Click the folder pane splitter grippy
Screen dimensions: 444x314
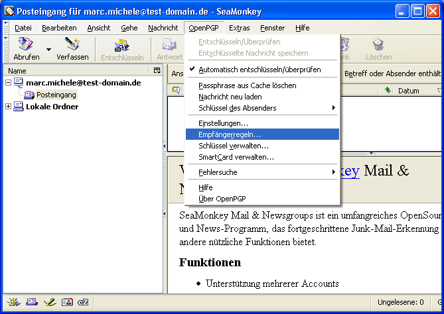[x=165, y=180]
